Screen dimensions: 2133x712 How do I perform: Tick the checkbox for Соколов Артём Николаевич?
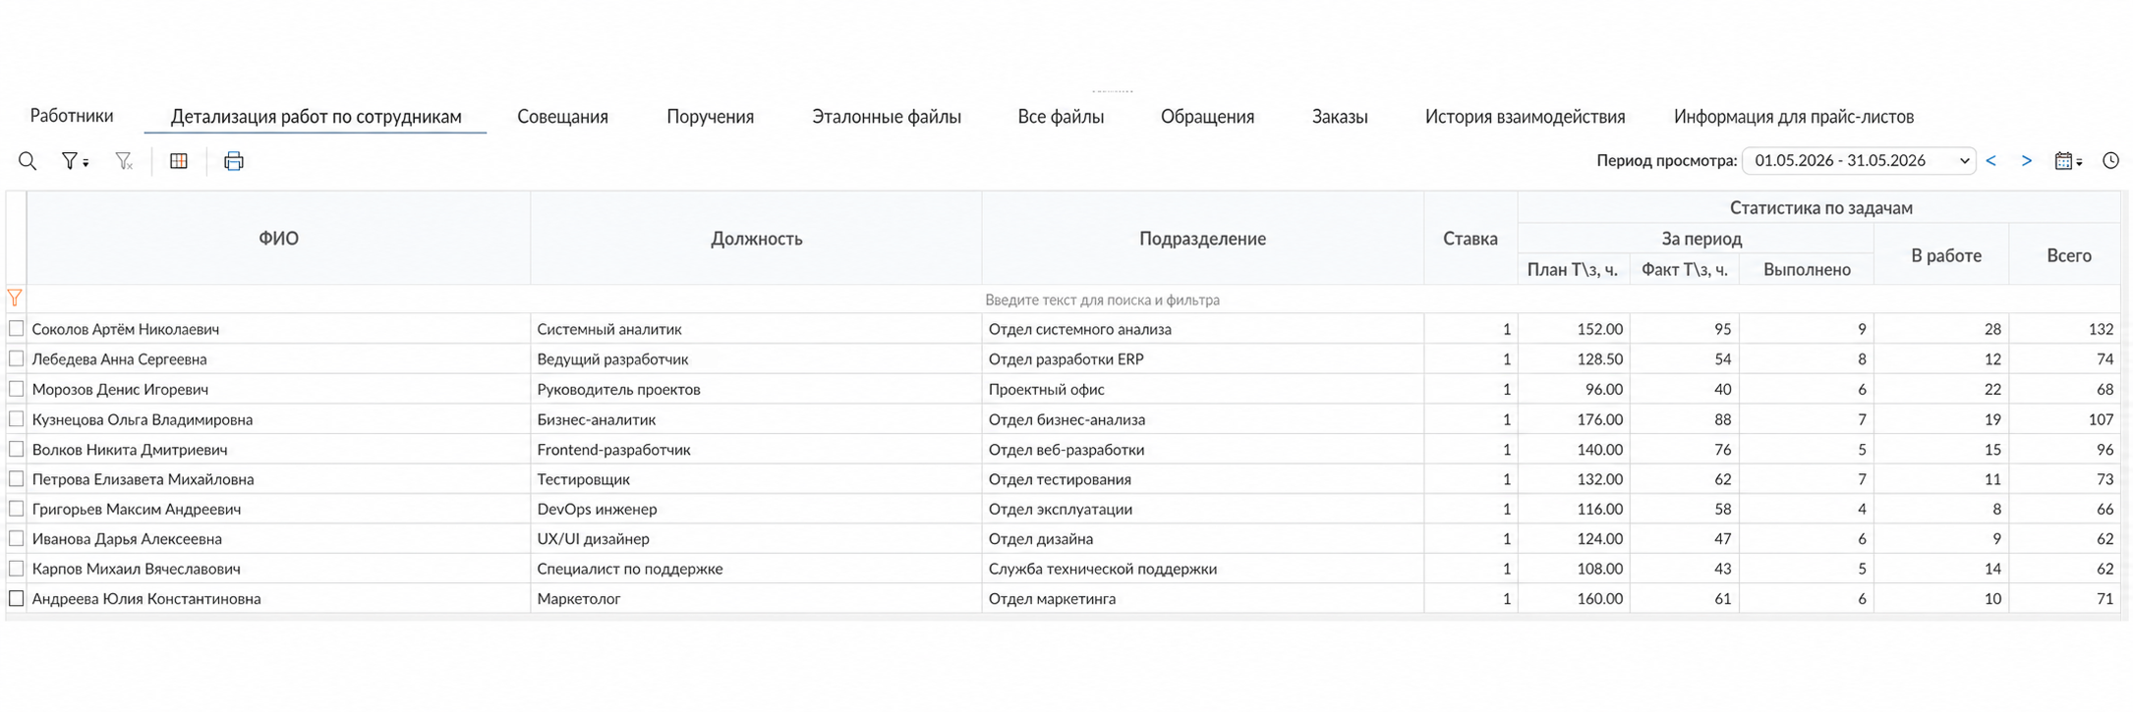(16, 329)
